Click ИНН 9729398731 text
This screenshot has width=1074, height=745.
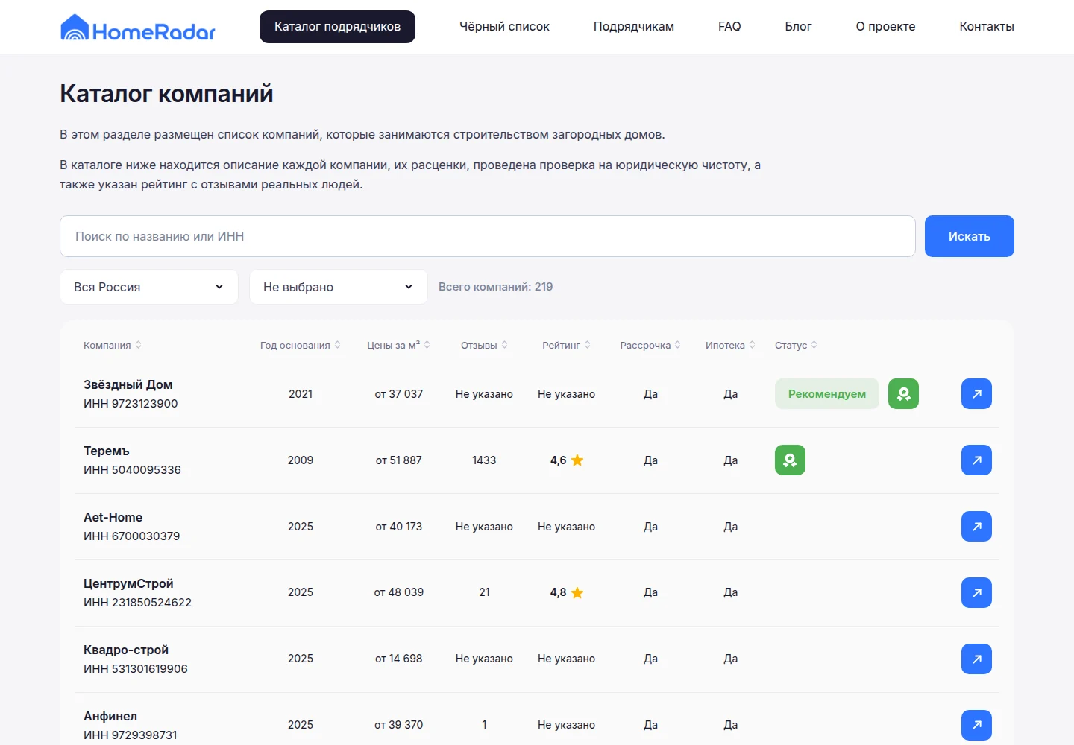(x=131, y=735)
